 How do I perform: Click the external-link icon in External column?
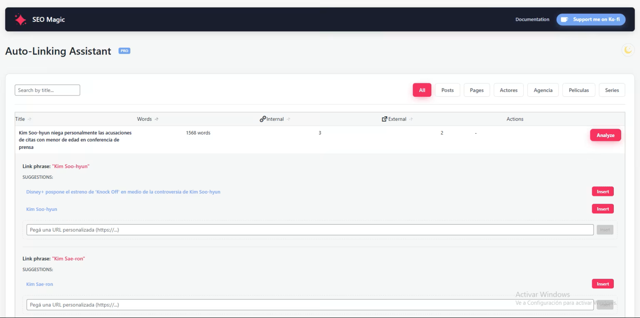384,119
